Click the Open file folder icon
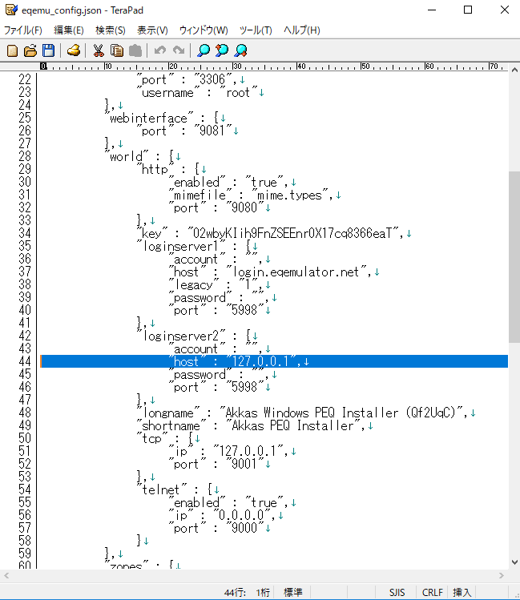The height and width of the screenshot is (600, 520). [x=30, y=50]
